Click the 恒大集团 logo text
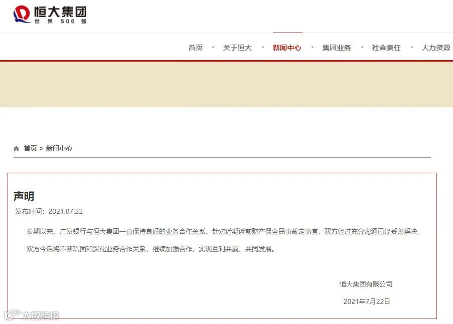This screenshot has width=453, height=324. [60, 12]
